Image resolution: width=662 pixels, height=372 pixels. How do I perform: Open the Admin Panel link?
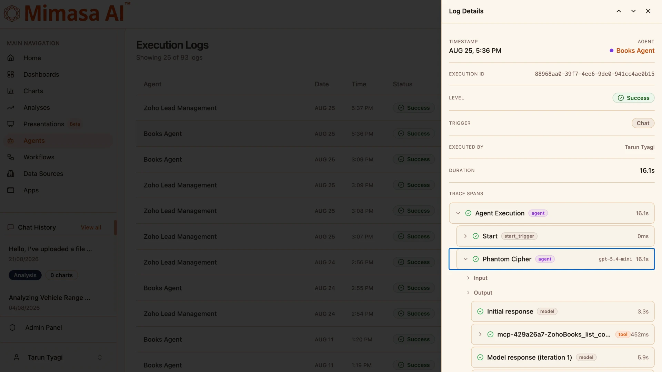[43, 328]
